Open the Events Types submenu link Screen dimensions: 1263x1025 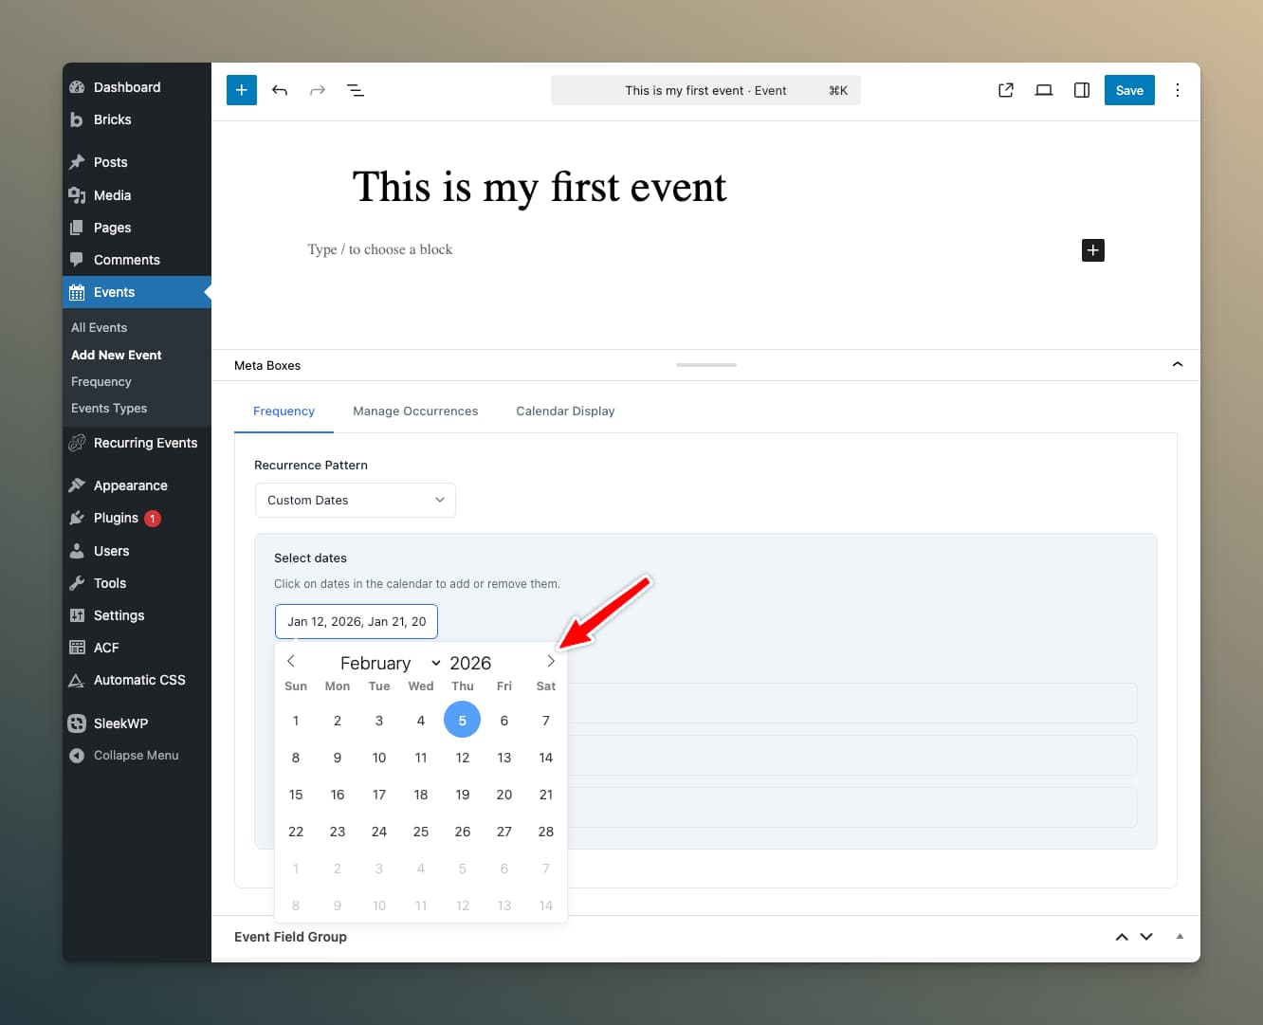click(x=109, y=408)
